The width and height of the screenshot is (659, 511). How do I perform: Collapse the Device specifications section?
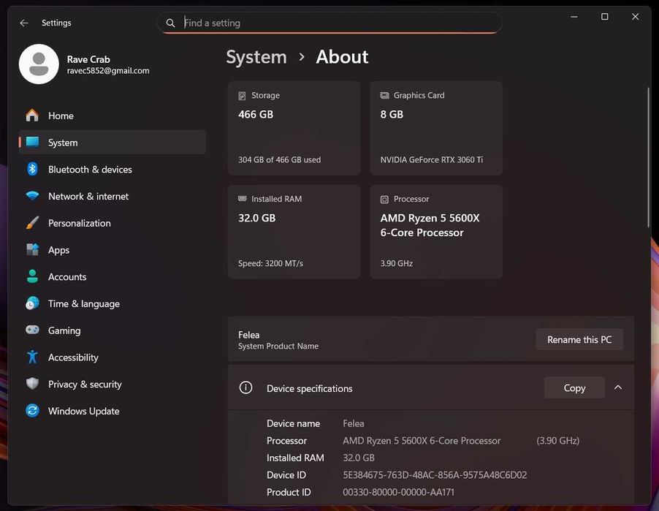click(618, 387)
